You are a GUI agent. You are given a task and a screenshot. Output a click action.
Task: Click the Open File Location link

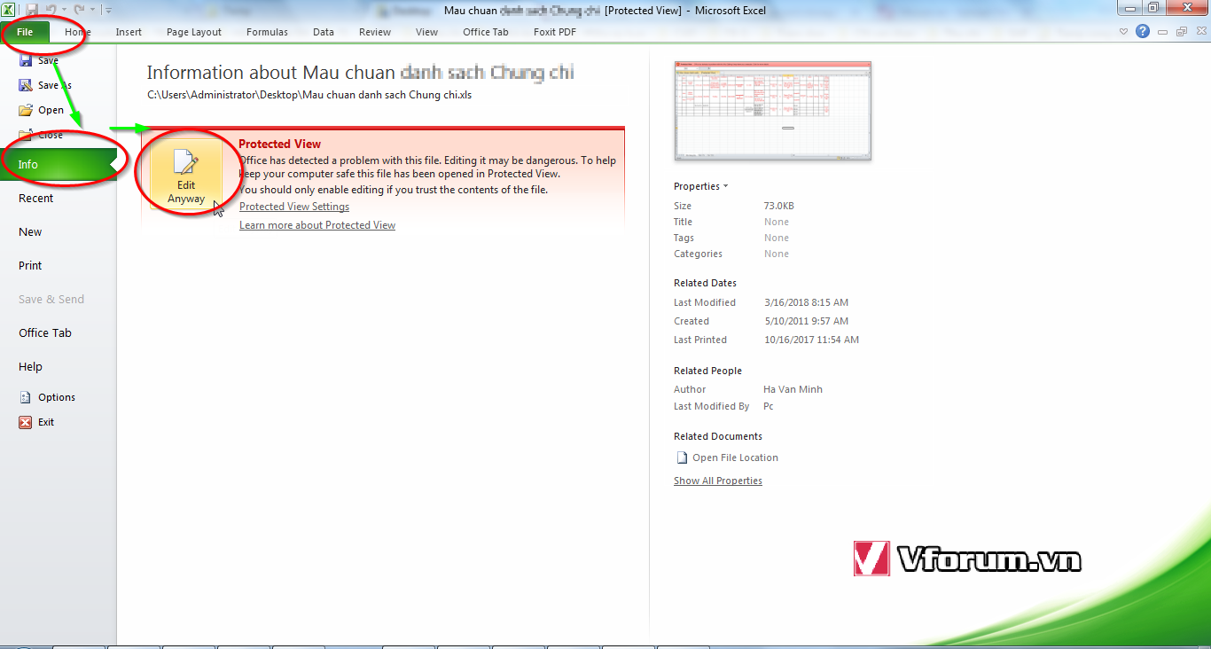click(x=735, y=457)
